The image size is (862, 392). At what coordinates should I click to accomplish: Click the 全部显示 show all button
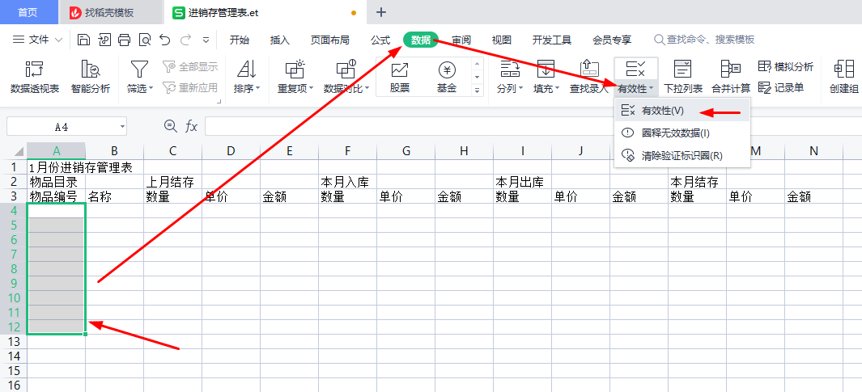point(191,67)
